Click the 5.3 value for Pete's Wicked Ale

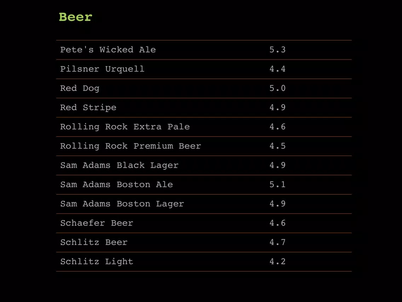277,50
